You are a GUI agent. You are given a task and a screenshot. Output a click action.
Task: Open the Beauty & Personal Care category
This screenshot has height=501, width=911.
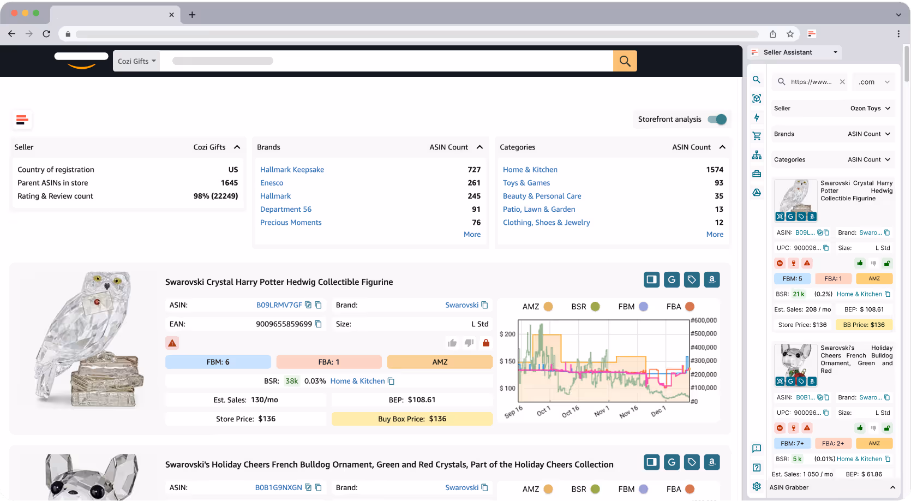(x=542, y=196)
